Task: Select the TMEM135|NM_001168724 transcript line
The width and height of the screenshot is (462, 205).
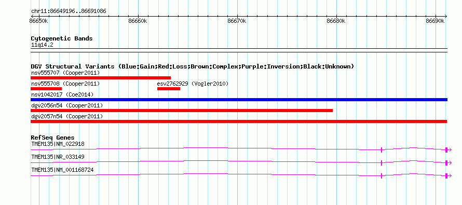Action: point(241,175)
